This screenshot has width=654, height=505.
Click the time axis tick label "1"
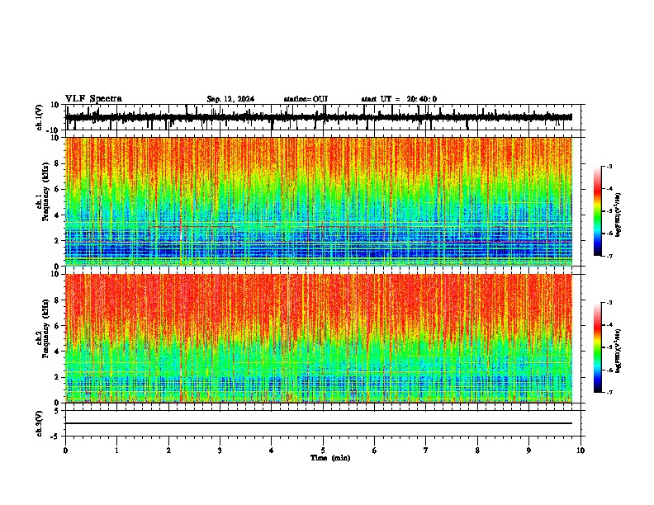116,451
